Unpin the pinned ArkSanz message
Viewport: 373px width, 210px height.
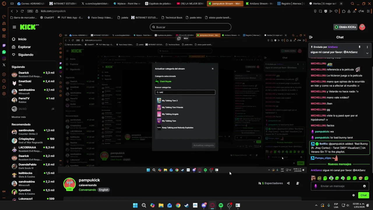coord(360,47)
